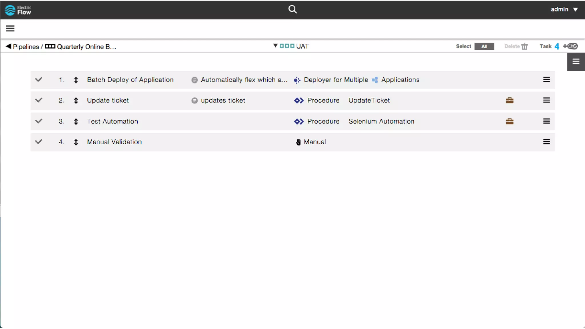Go back to Pipelines breadcrumb link
Screen dimensions: 585x329
point(25,47)
